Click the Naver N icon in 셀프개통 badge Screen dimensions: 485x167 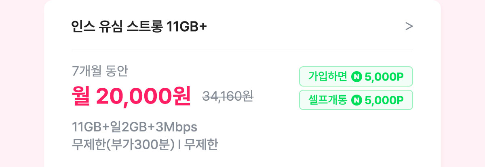pos(356,100)
